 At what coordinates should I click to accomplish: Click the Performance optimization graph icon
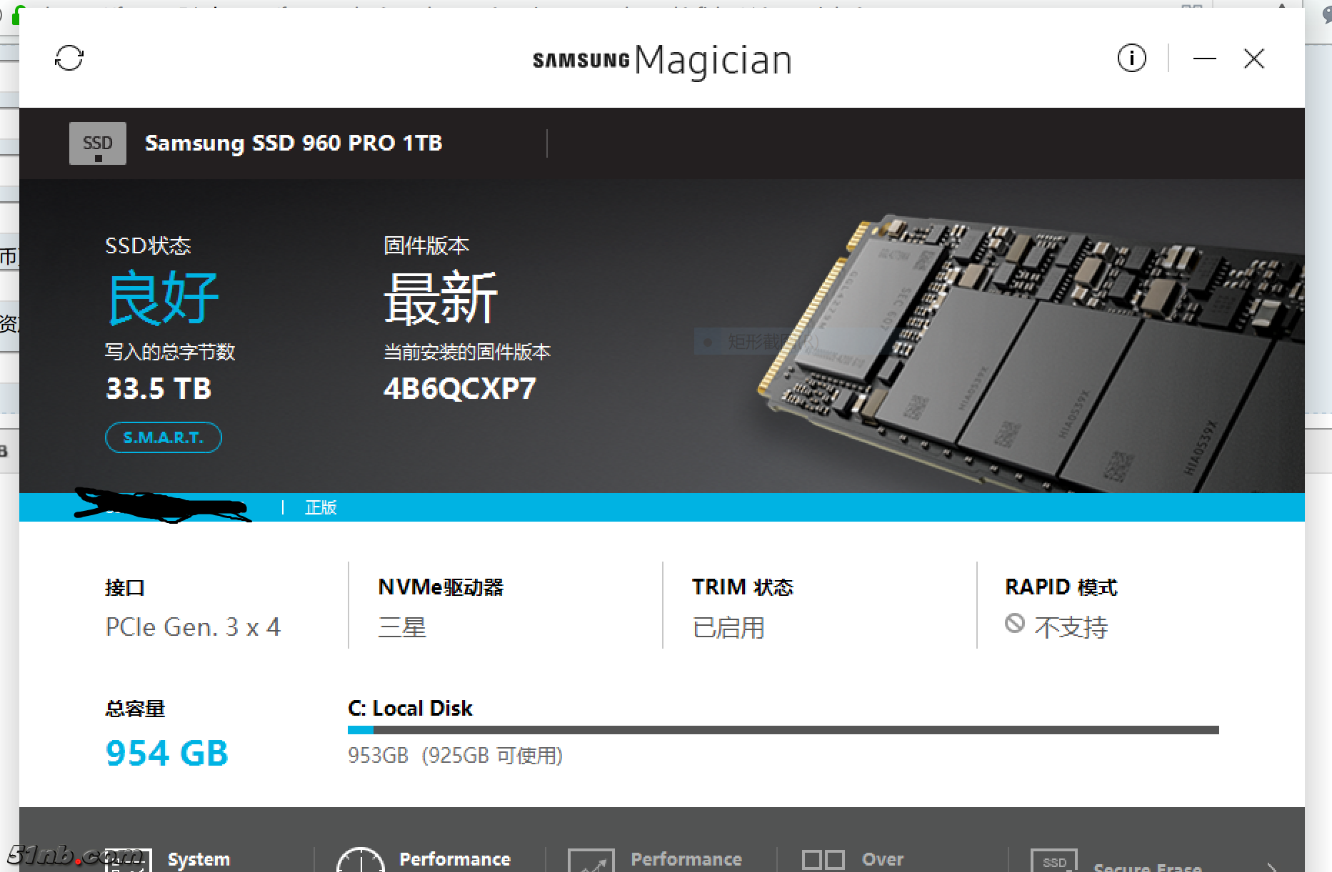pos(591,861)
